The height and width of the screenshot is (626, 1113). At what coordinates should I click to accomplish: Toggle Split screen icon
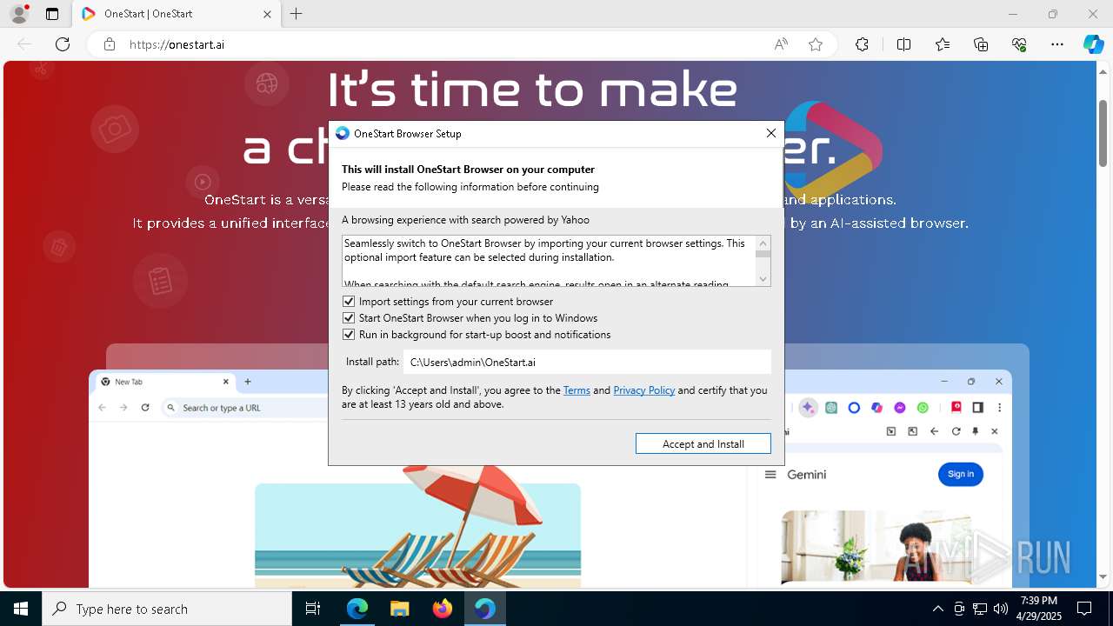(x=903, y=44)
